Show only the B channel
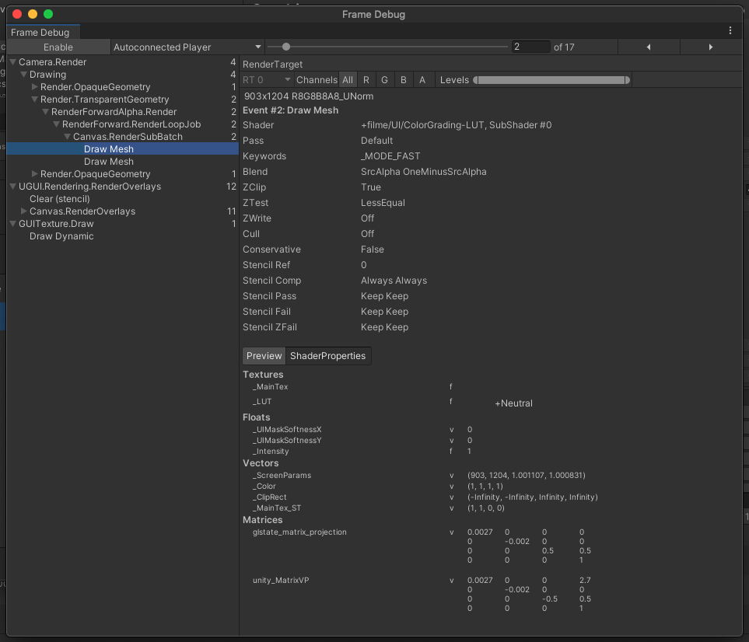Image resolution: width=749 pixels, height=642 pixels. pyautogui.click(x=403, y=80)
